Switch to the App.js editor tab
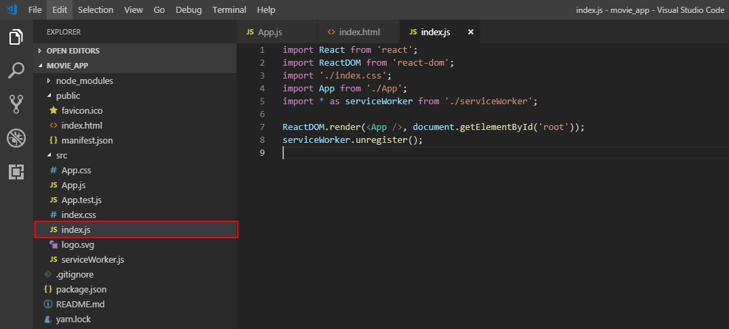 click(x=276, y=32)
